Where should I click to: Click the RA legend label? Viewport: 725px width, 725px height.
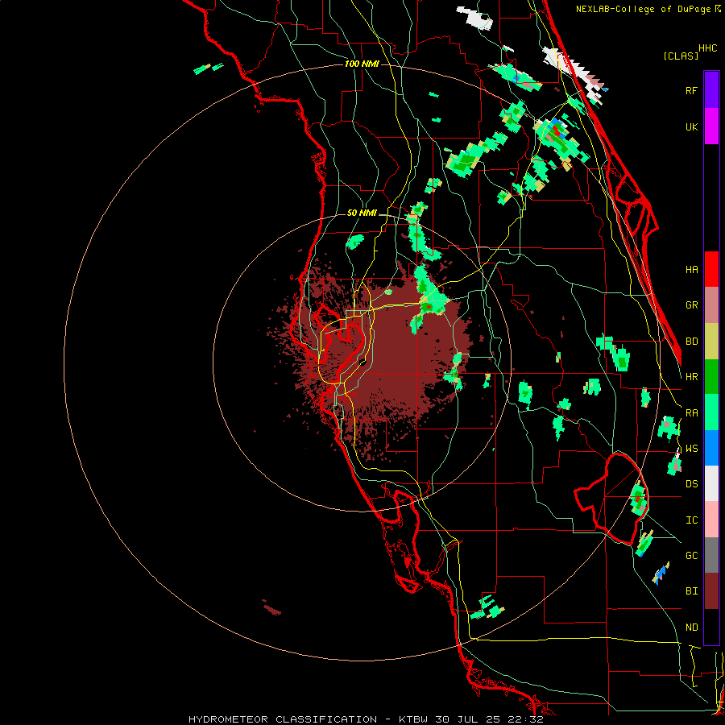[691, 413]
